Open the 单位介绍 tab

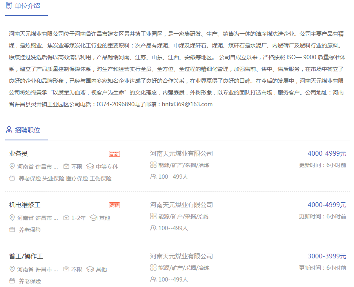[x=26, y=6]
